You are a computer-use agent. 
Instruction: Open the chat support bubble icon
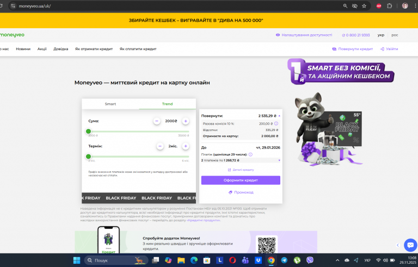(410, 245)
